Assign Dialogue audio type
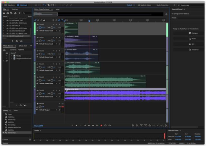206x146 pixels. click(x=189, y=33)
